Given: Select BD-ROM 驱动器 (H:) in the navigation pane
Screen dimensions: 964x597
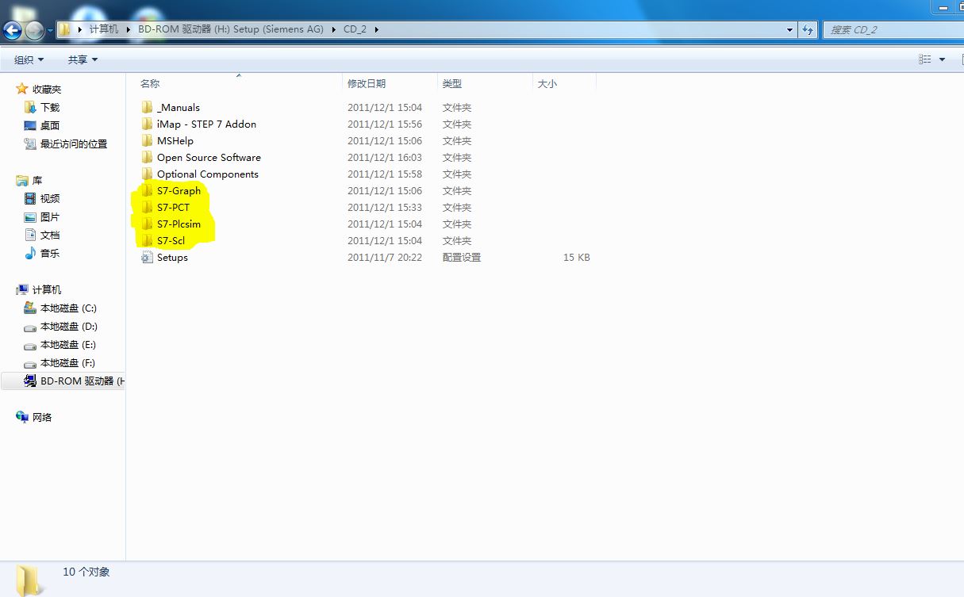Looking at the screenshot, I should pos(63,381).
